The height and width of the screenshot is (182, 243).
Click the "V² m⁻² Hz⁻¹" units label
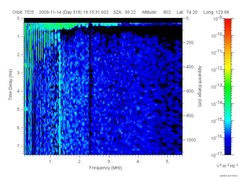coord(227,166)
